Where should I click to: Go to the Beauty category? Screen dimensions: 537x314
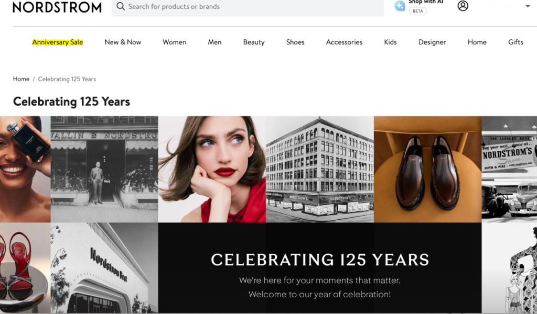(x=254, y=42)
